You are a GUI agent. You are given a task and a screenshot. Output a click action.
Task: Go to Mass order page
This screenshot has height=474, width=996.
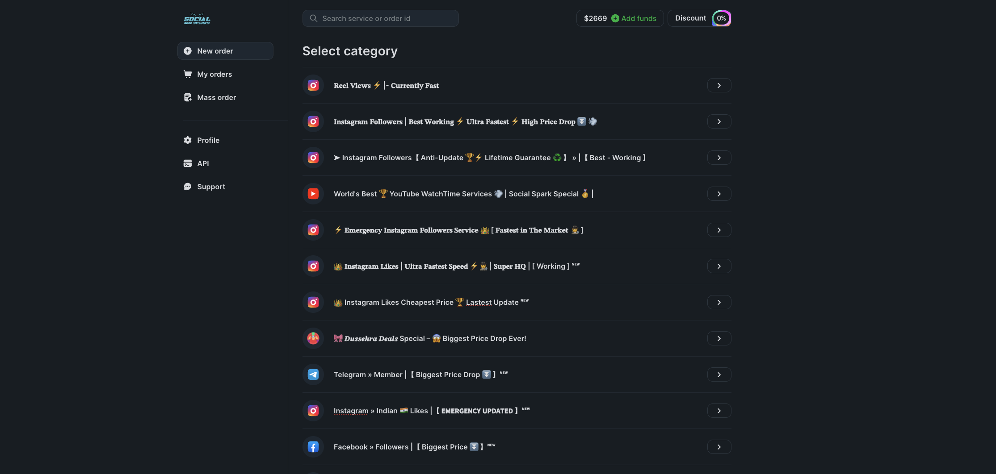pos(216,97)
